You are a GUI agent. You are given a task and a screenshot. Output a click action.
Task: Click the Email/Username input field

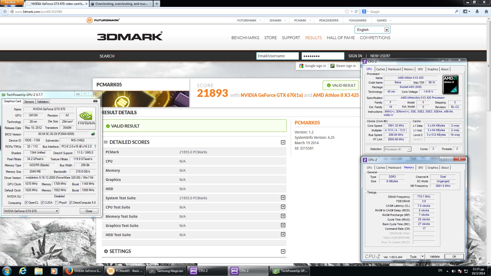(277, 56)
